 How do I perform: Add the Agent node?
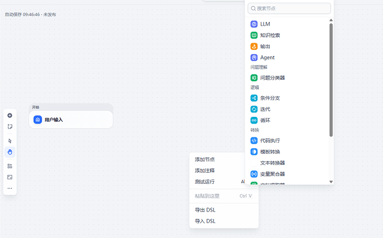(267, 58)
